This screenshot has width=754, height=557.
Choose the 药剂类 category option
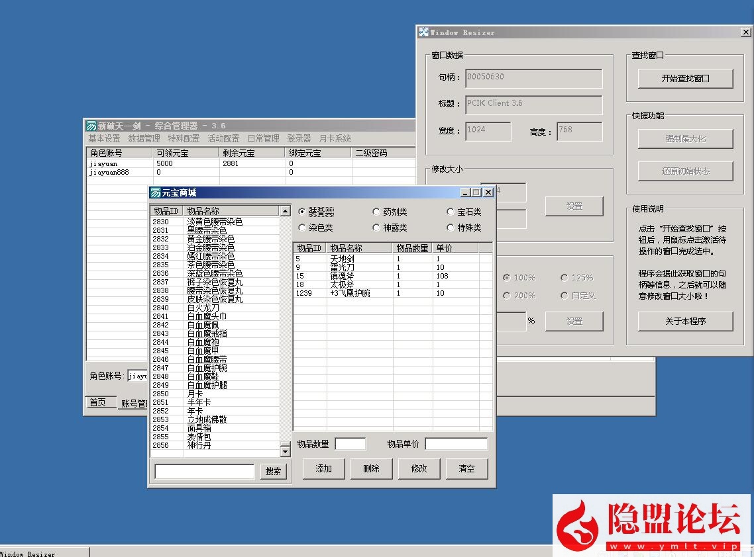pyautogui.click(x=377, y=212)
